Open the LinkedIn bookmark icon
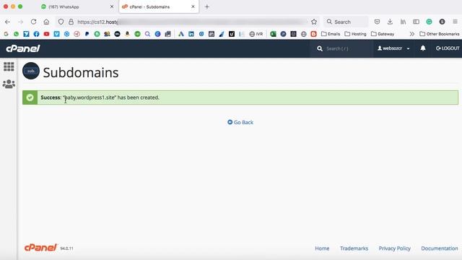Screen dimensions: 462x260 [191, 34]
